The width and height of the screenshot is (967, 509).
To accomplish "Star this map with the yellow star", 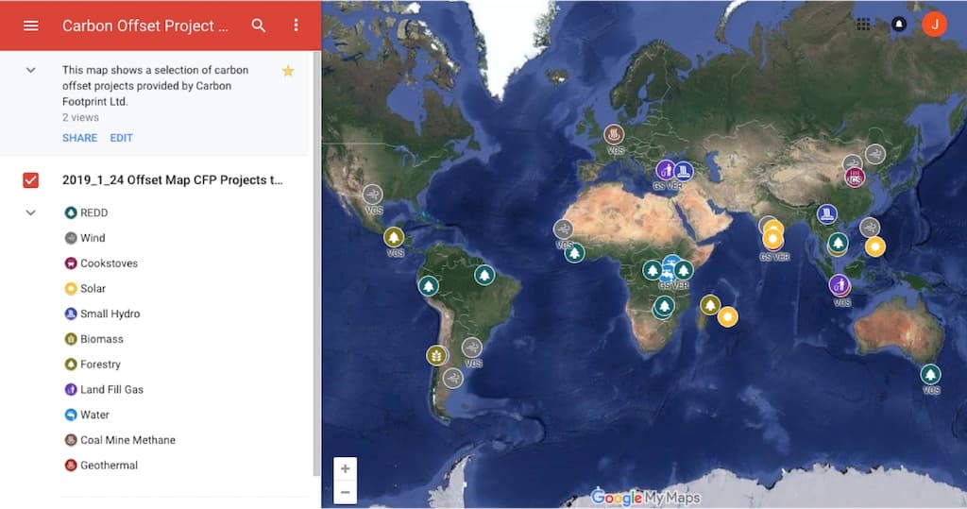I will [x=288, y=71].
